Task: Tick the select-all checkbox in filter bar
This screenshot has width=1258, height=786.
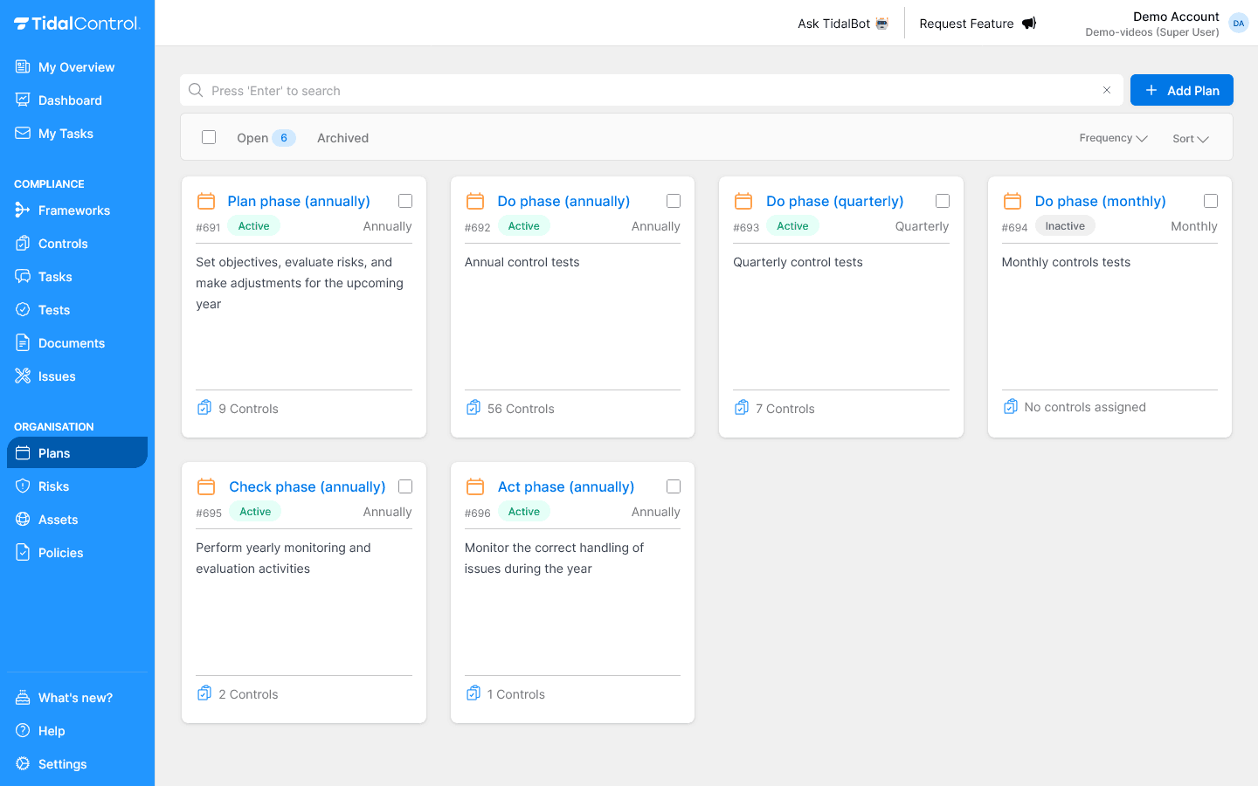Action: tap(209, 137)
